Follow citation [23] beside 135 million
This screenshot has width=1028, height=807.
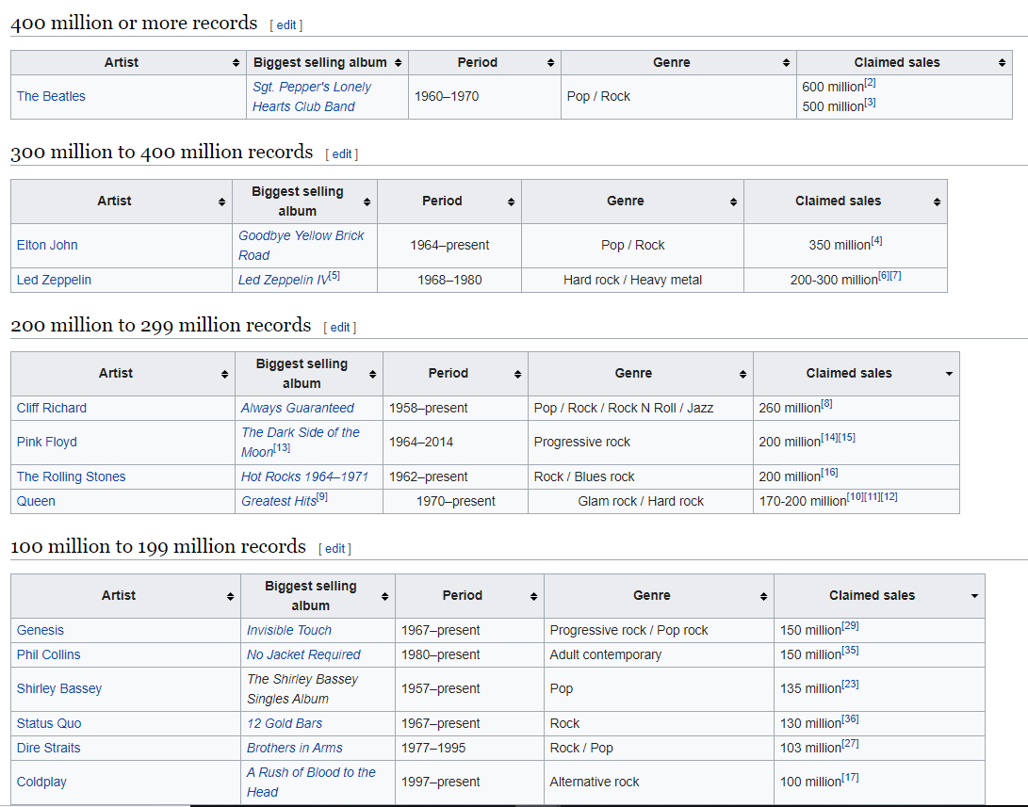pyautogui.click(x=850, y=686)
